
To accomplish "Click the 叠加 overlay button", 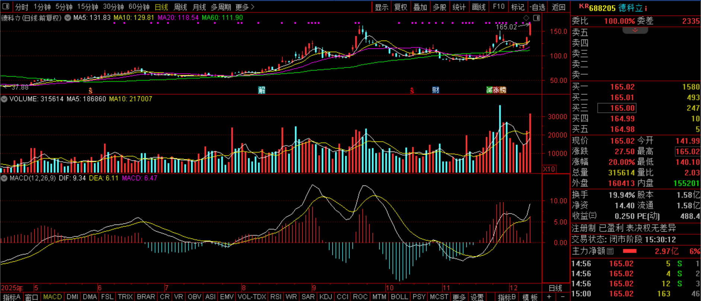I will pyautogui.click(x=420, y=7).
